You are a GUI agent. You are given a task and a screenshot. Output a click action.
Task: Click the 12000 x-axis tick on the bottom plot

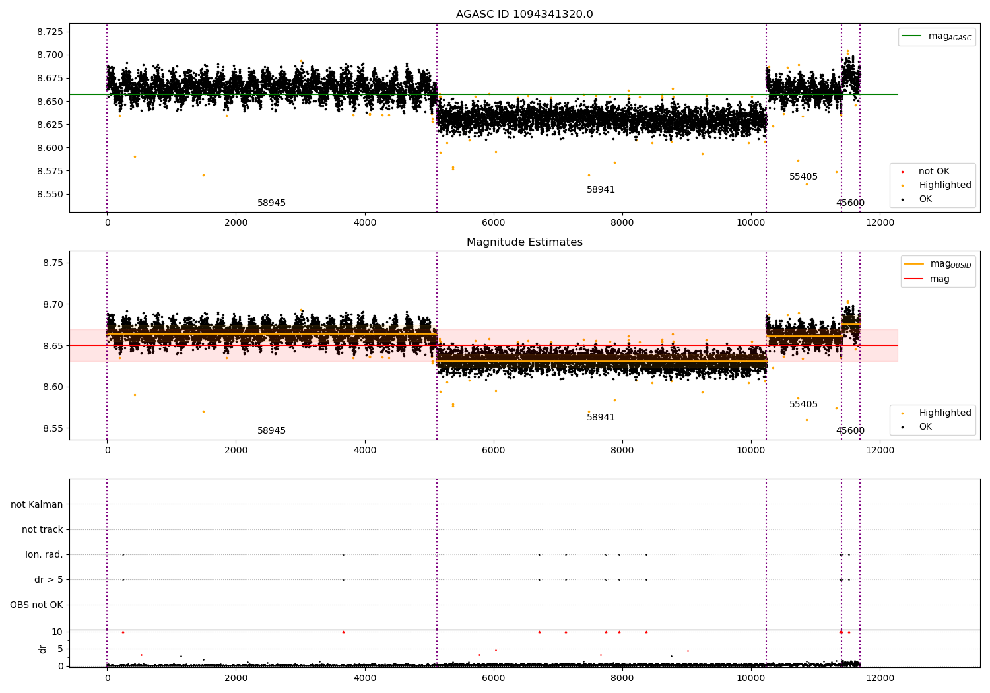880,678
